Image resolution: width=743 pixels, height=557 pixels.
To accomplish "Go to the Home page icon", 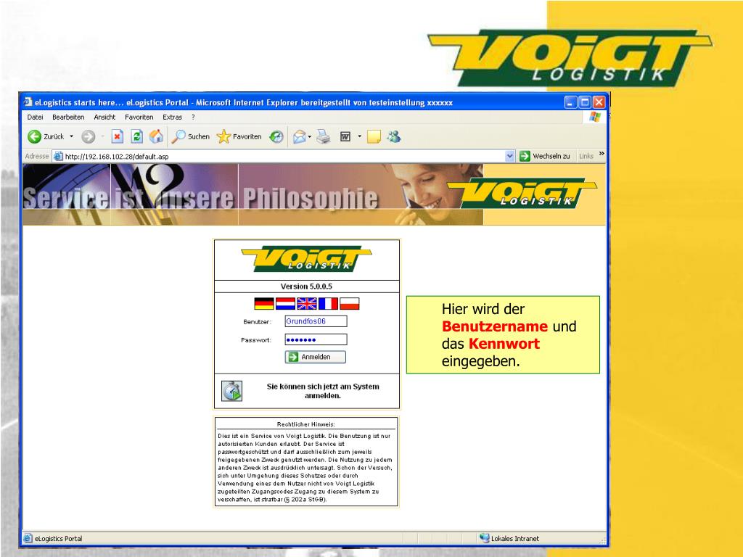I will [x=157, y=137].
